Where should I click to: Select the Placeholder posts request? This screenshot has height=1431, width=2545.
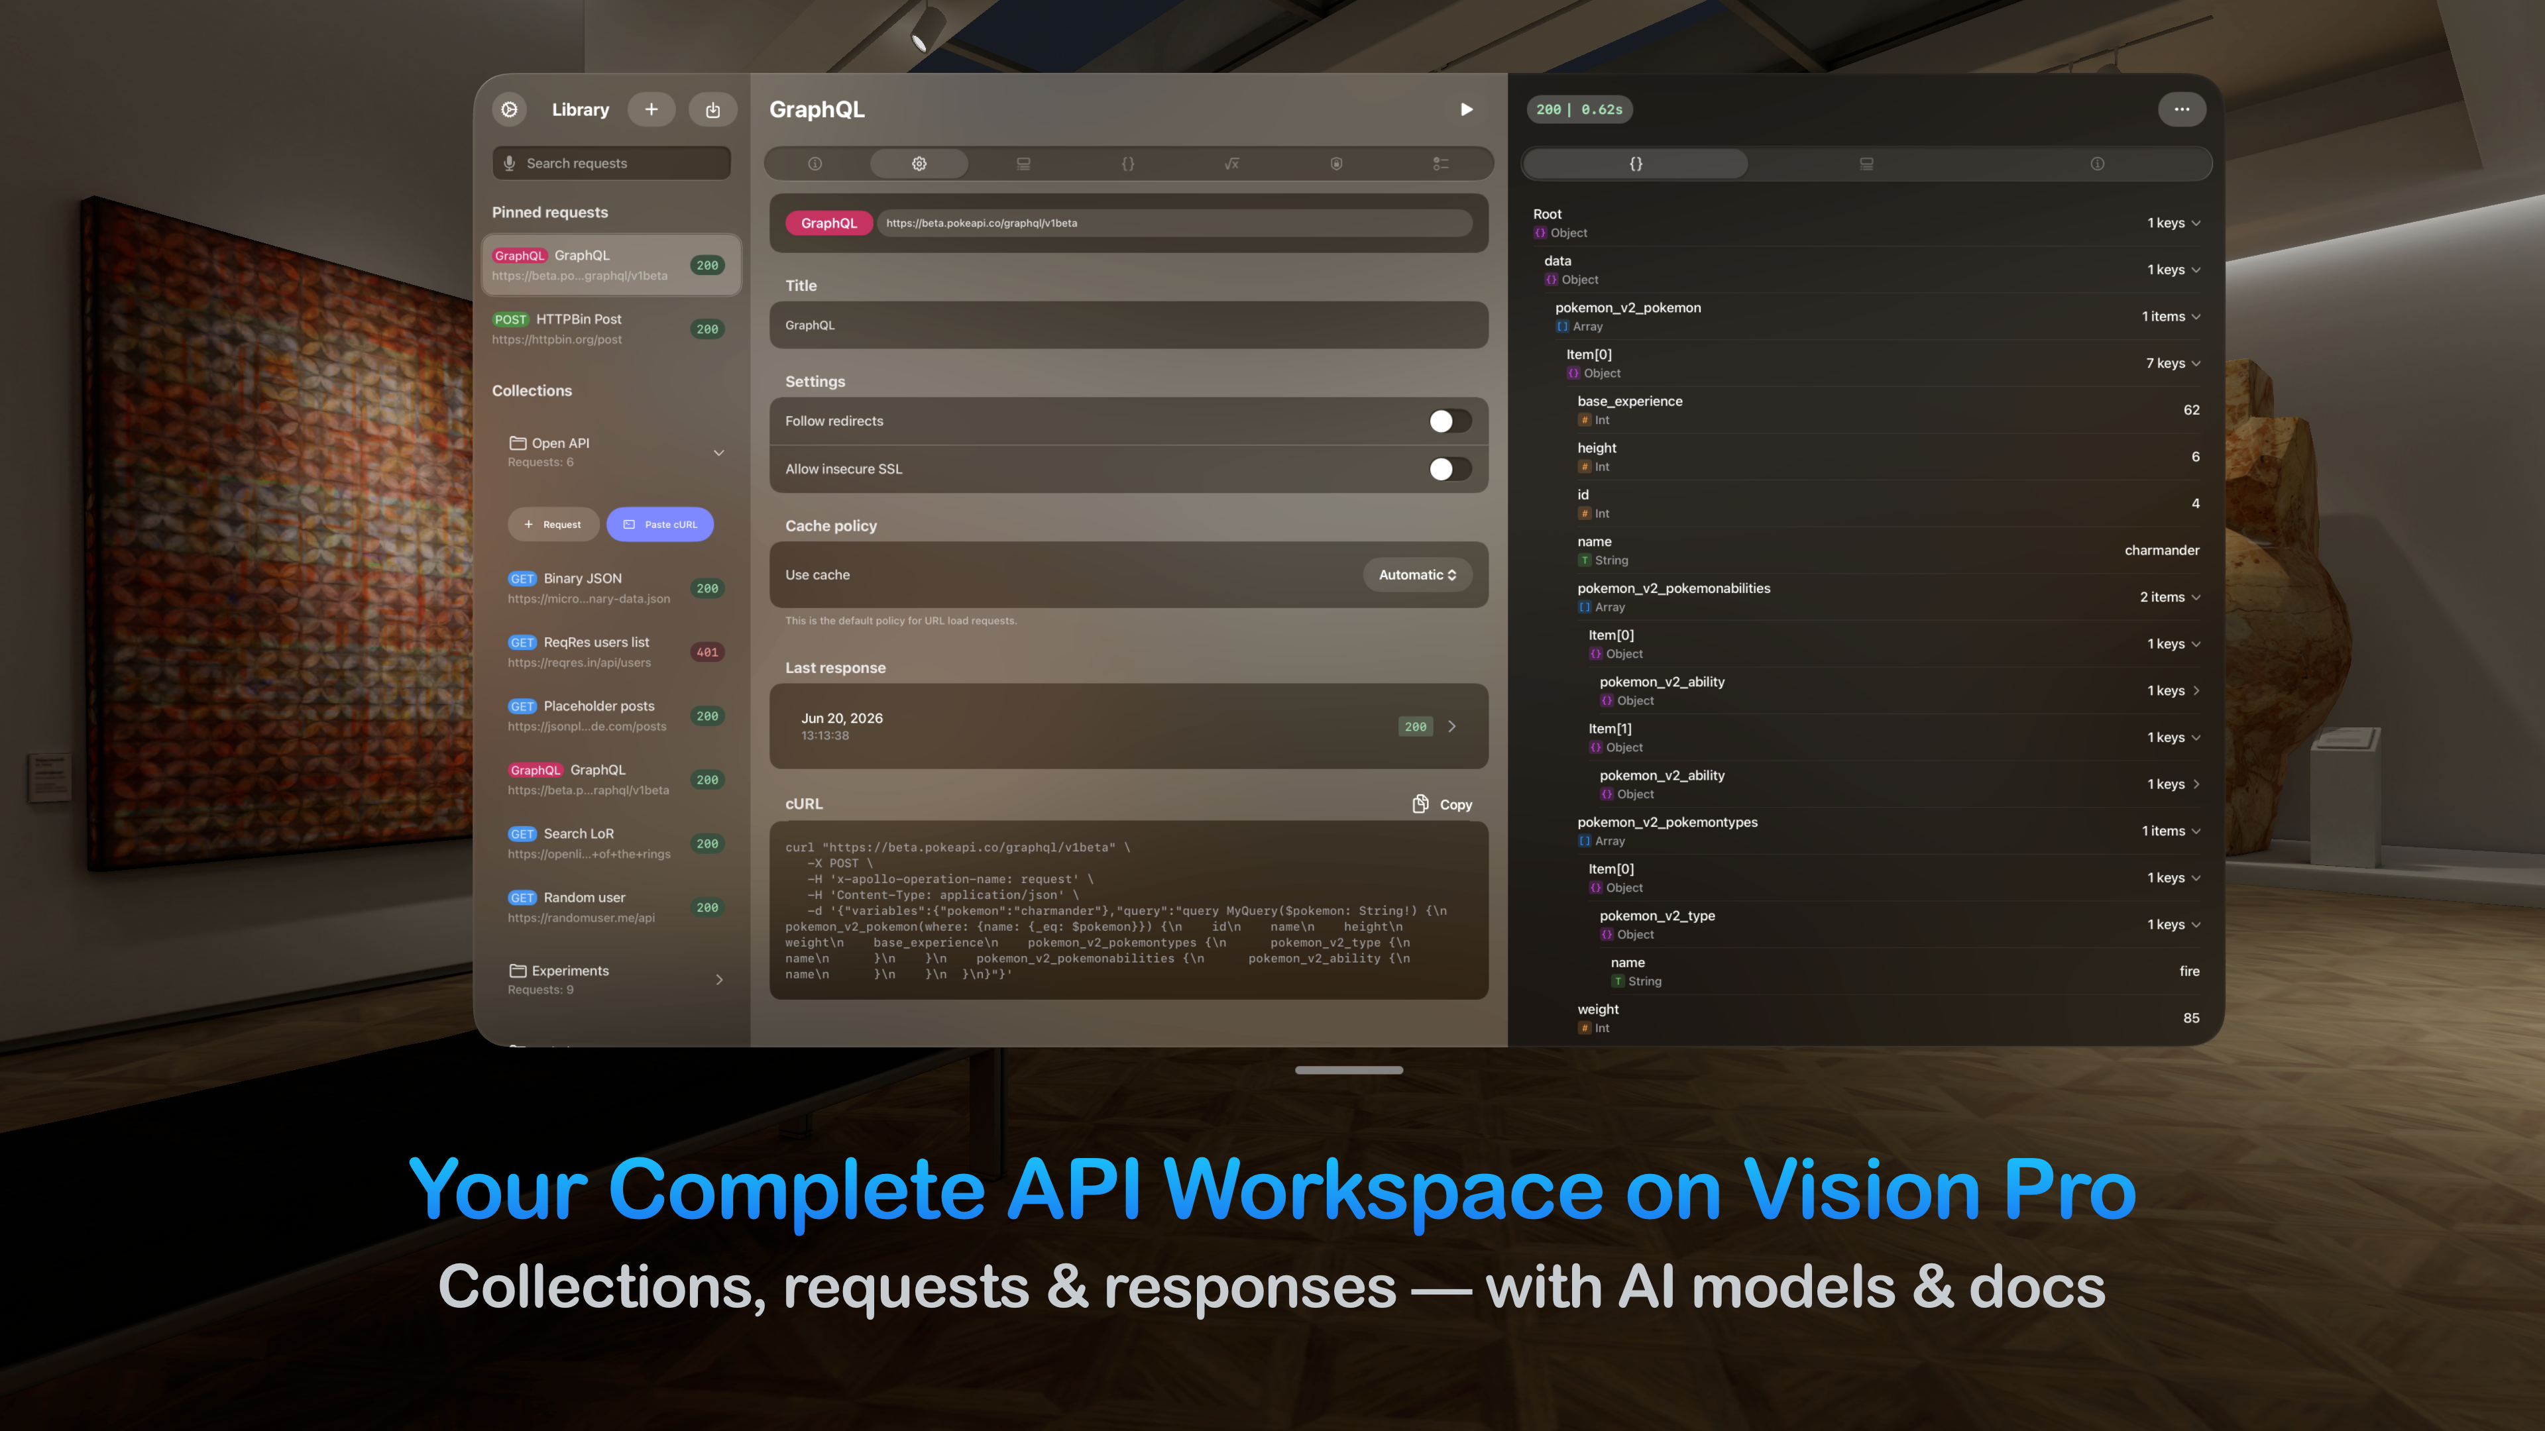(x=616, y=716)
